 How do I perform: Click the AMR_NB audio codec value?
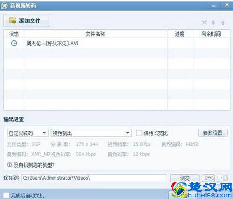tap(41, 154)
